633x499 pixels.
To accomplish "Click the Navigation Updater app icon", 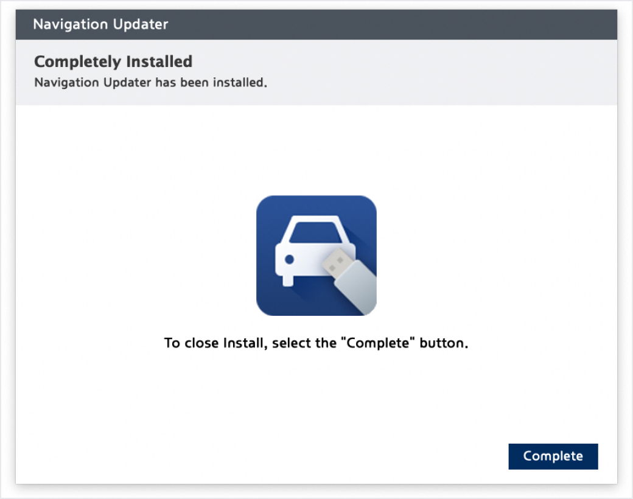I will [x=316, y=255].
